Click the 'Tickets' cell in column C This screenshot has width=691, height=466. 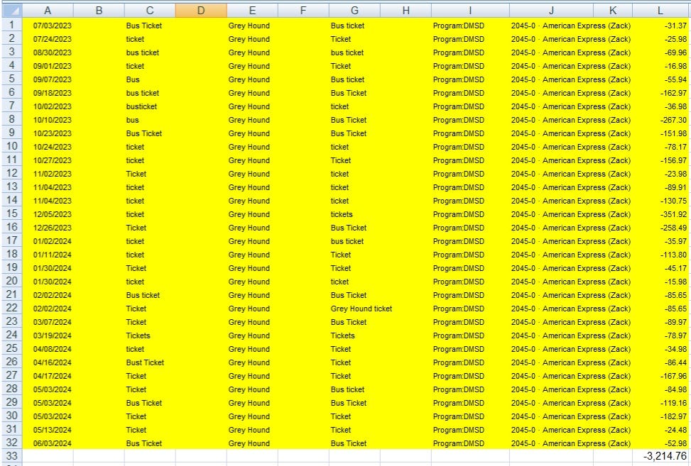150,335
